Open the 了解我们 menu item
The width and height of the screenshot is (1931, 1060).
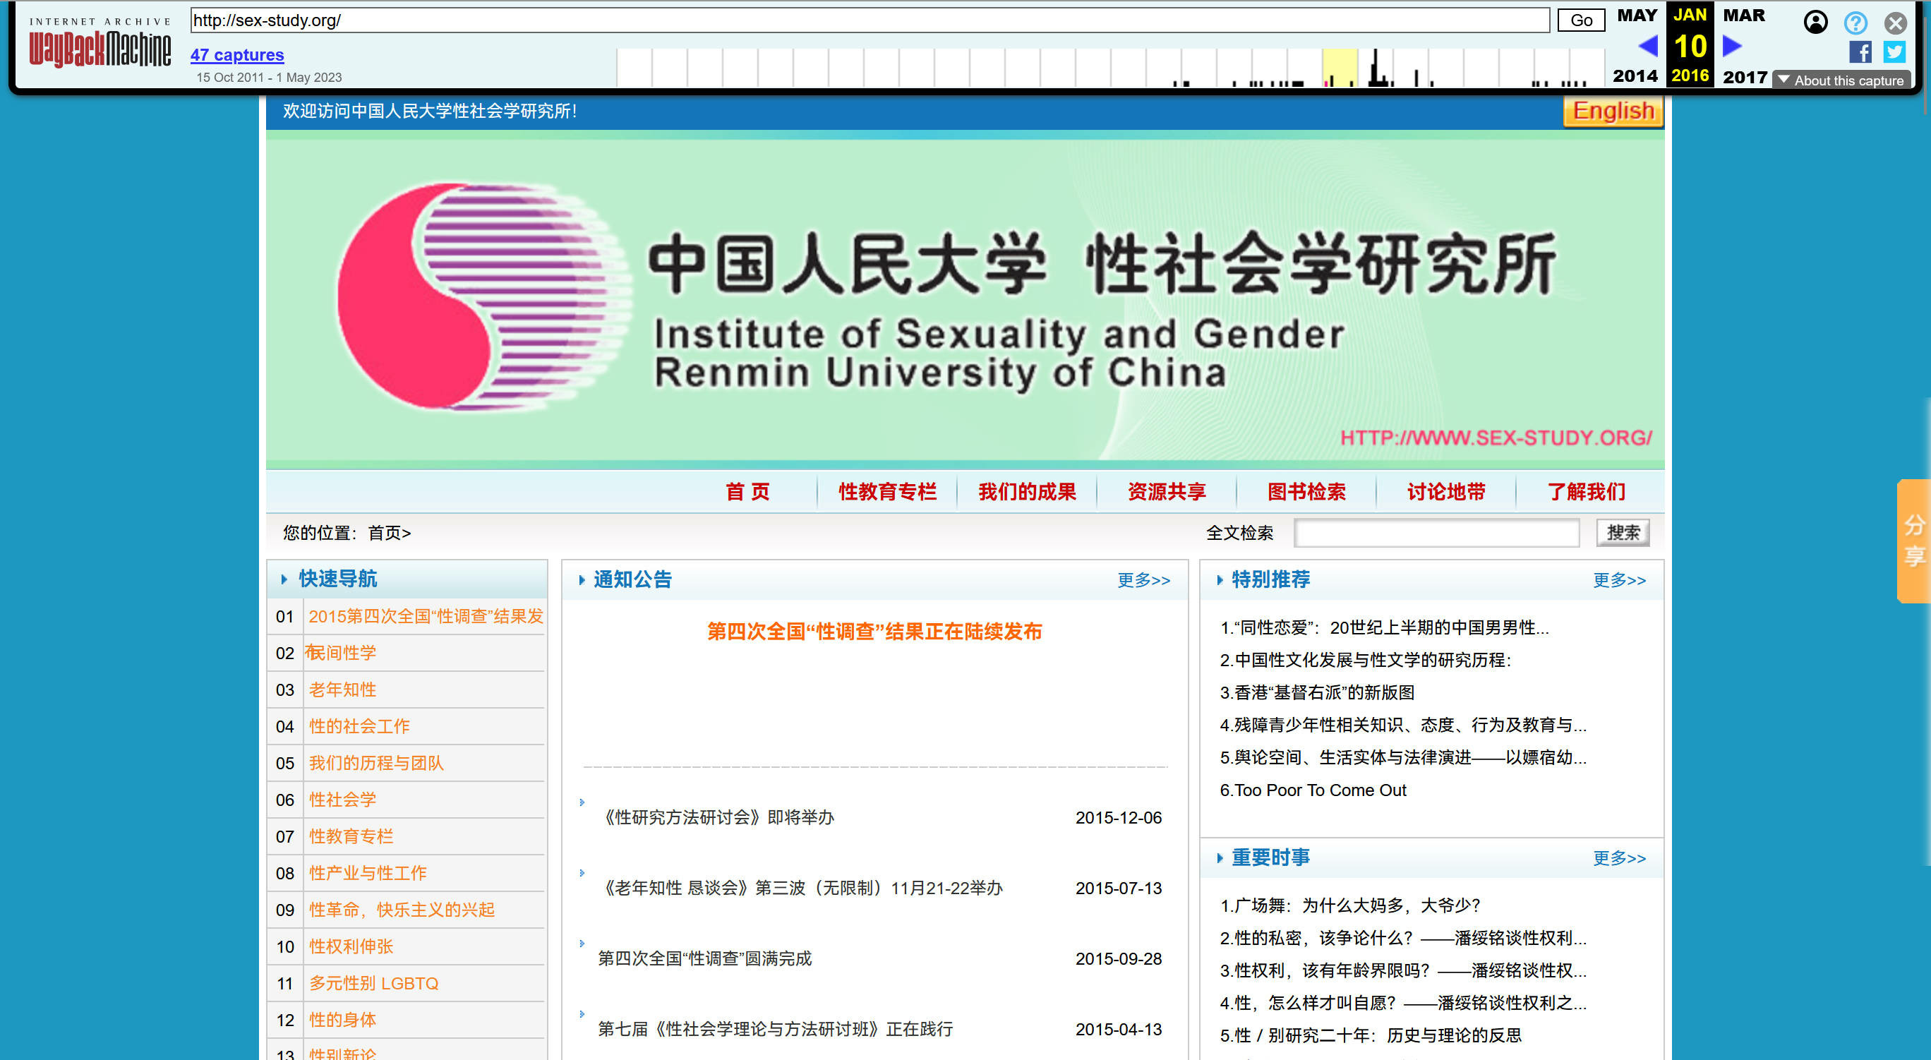1586,492
